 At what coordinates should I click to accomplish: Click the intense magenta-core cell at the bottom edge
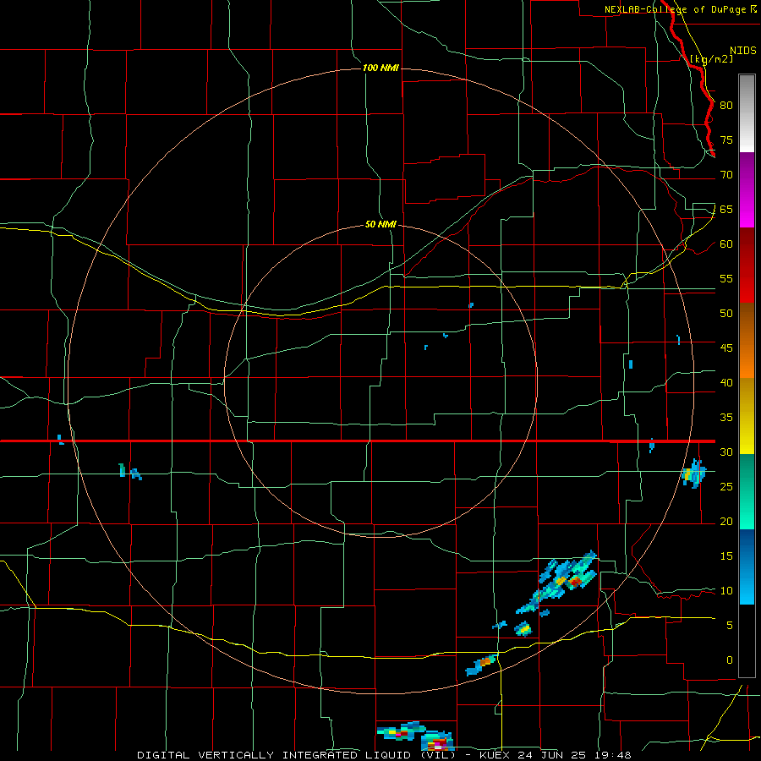click(437, 741)
